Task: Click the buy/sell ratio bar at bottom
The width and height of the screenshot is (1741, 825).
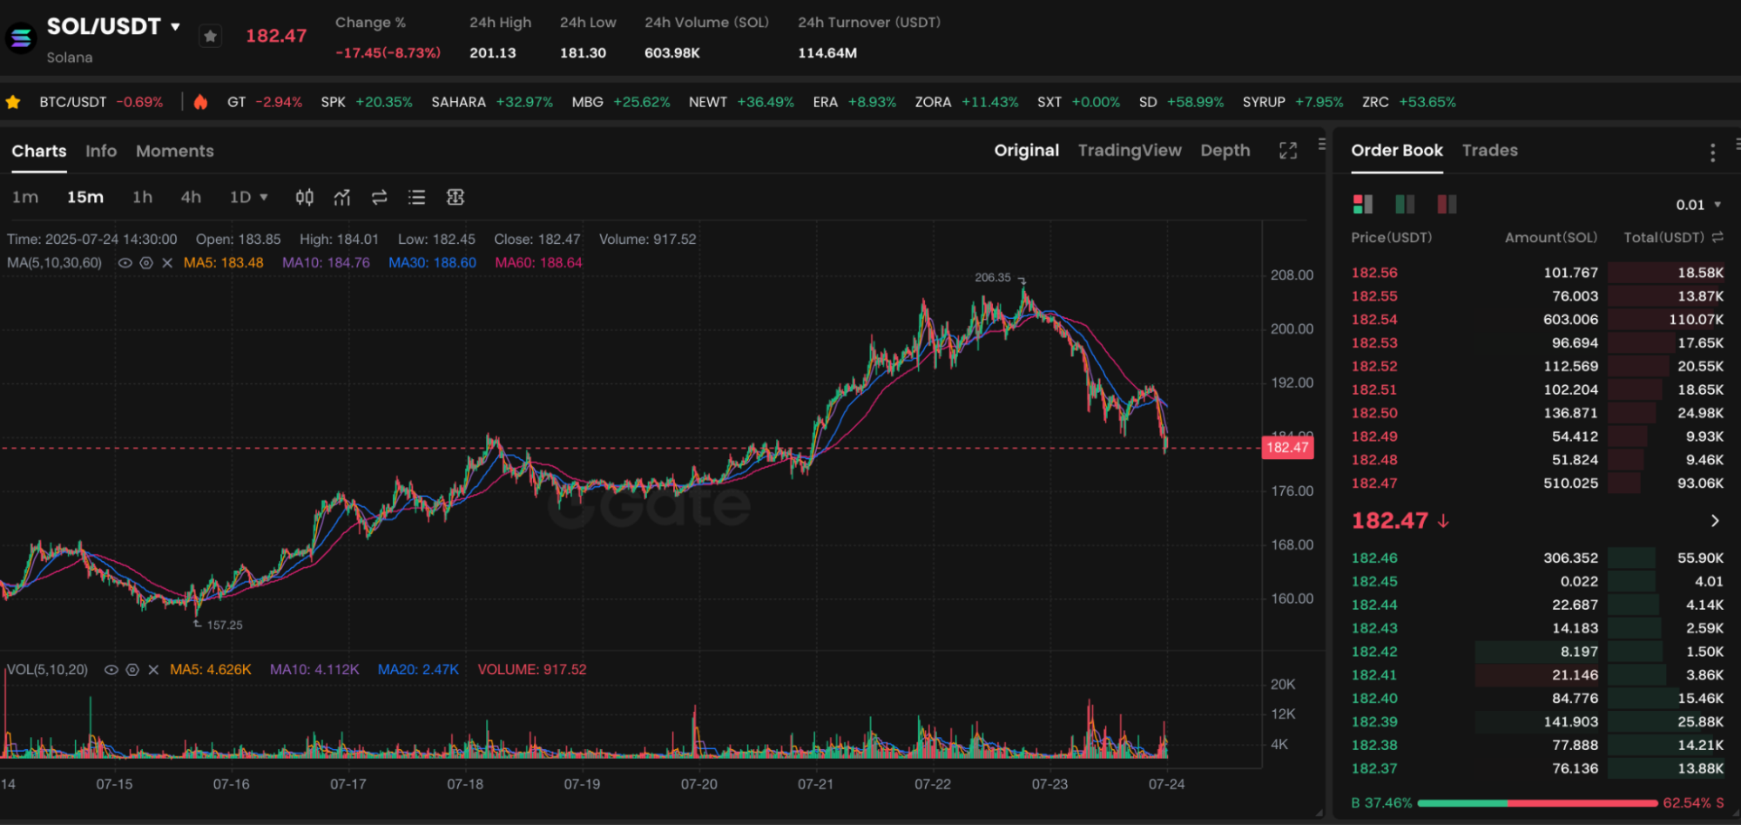Action: pos(1537,803)
